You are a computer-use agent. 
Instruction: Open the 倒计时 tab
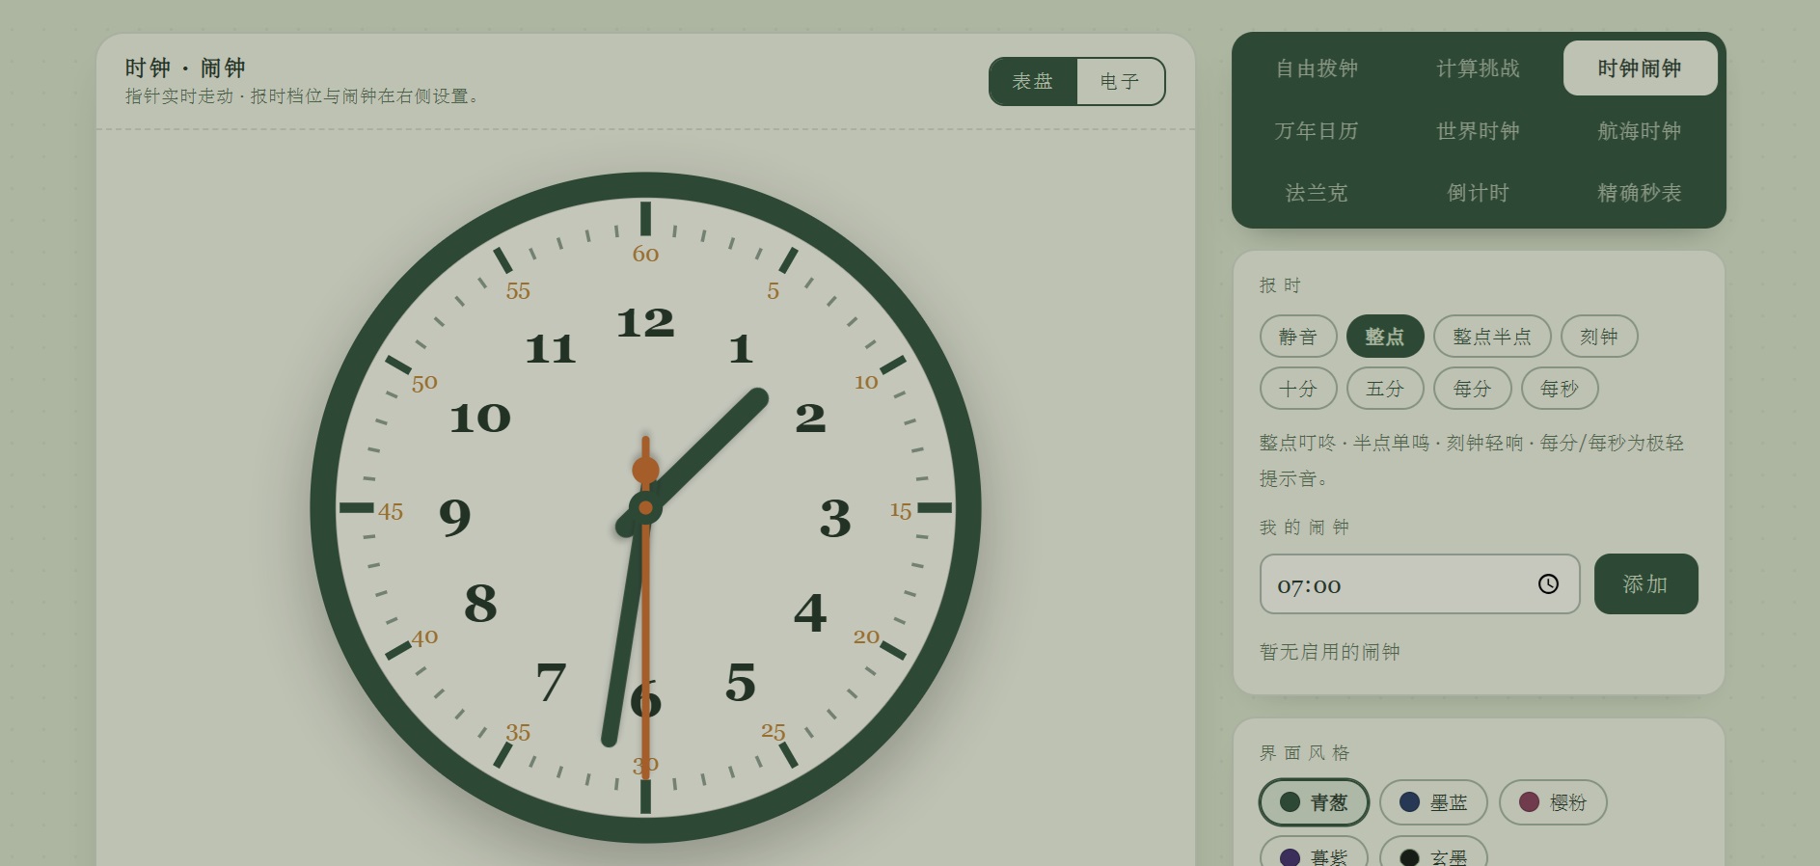point(1478,193)
